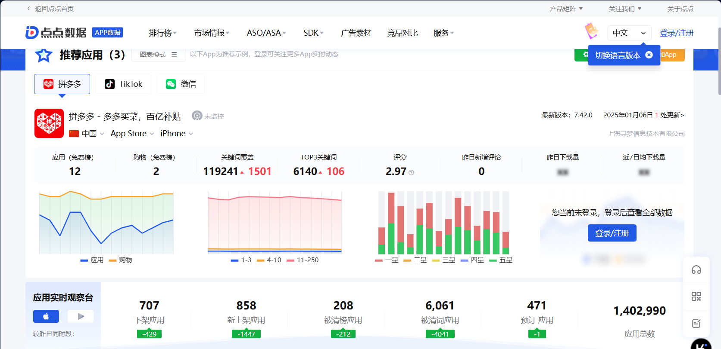Open 预订 应用 count 471
This screenshot has height=349, width=721.
coord(537,306)
